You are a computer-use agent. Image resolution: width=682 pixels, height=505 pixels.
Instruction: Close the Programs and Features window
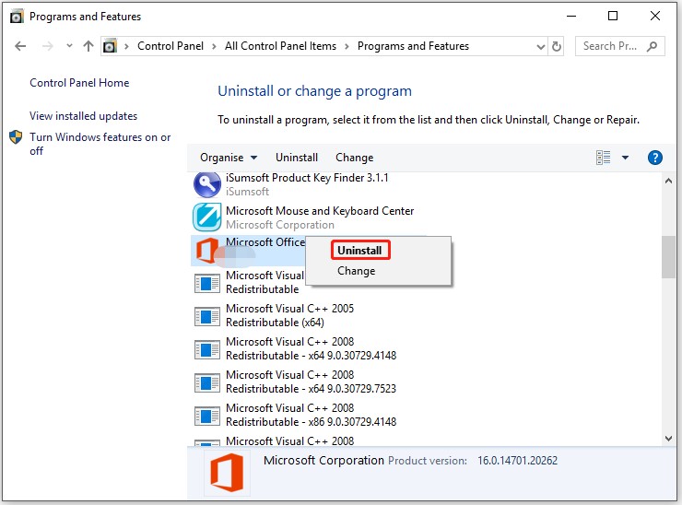coord(655,16)
